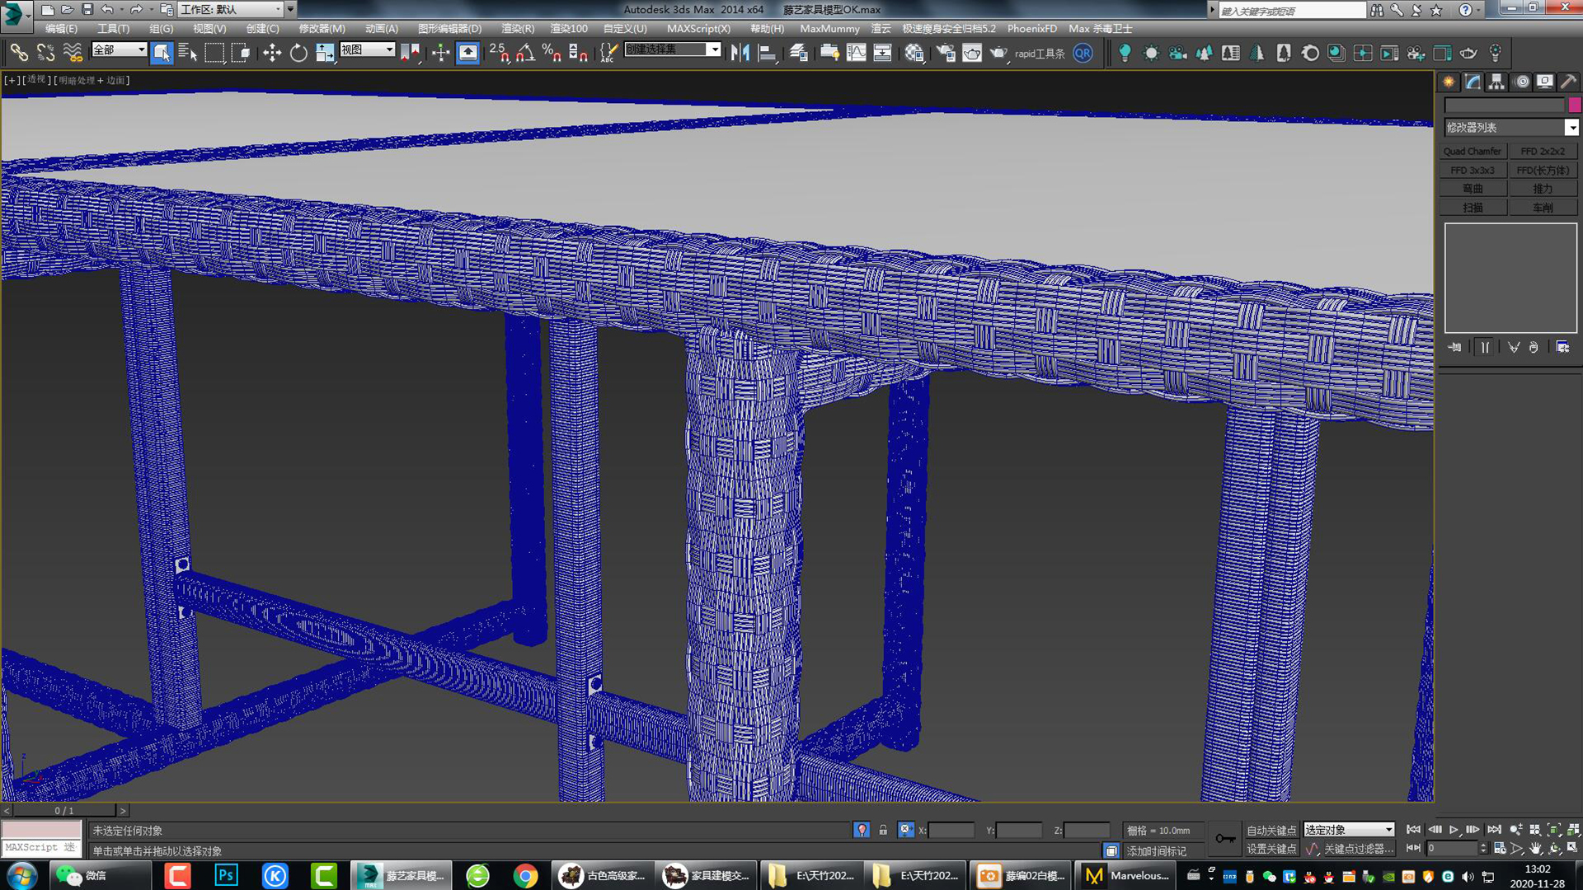Image resolution: width=1583 pixels, height=890 pixels.
Task: Toggle Auto Key (自动关键点) mode
Action: coord(1271,830)
